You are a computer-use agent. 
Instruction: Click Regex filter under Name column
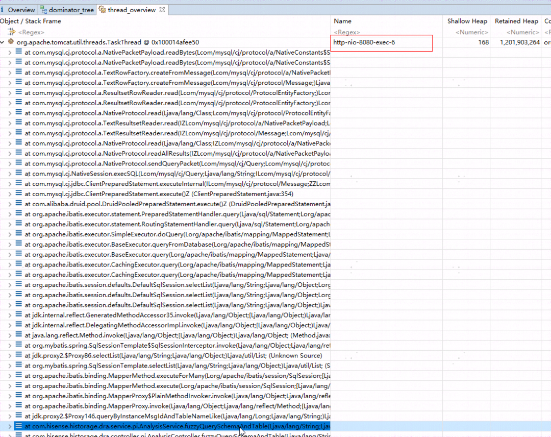click(347, 32)
